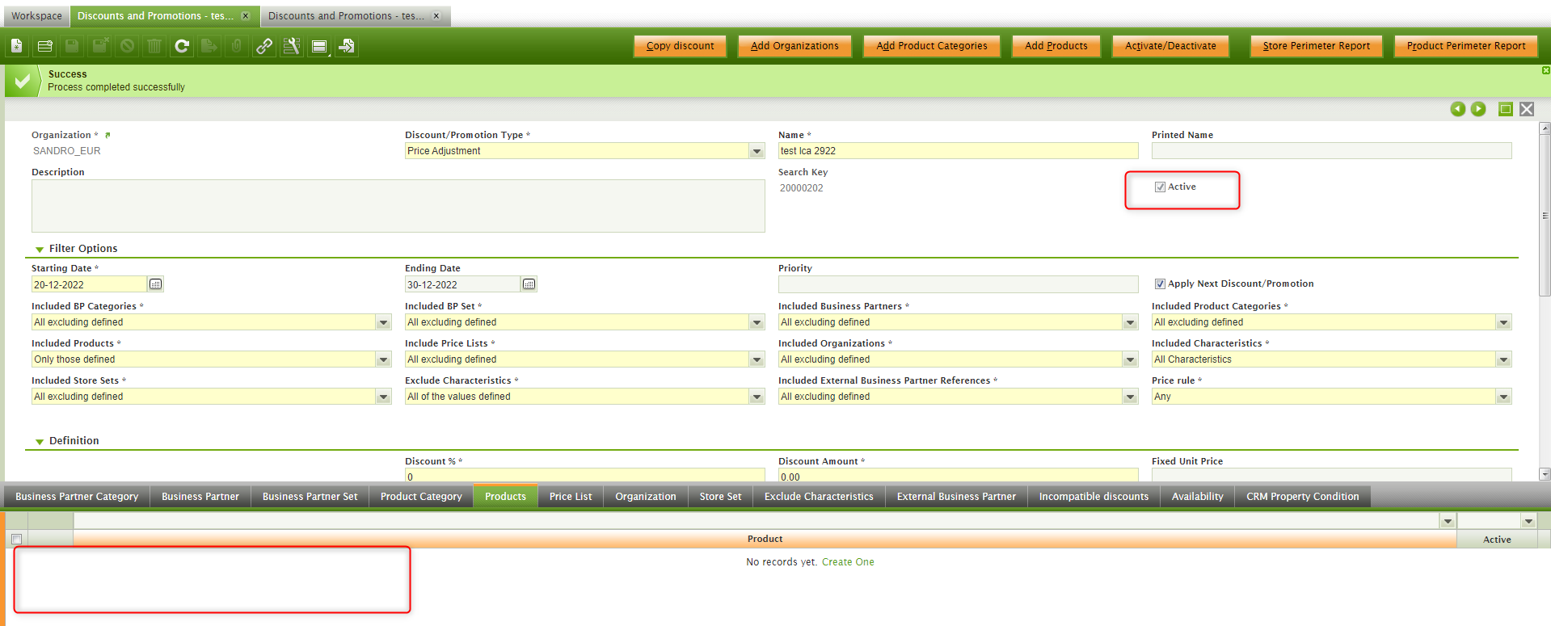Viewport: 1551px width, 626px height.
Task: Open Starting Date calendar picker
Action: [156, 284]
